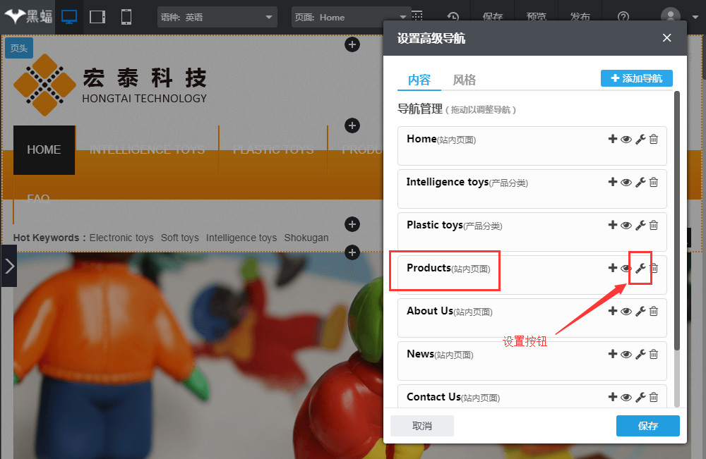Viewport: 706px width, 459px height.
Task: Add sub-item under Intelligence toys
Action: click(612, 183)
